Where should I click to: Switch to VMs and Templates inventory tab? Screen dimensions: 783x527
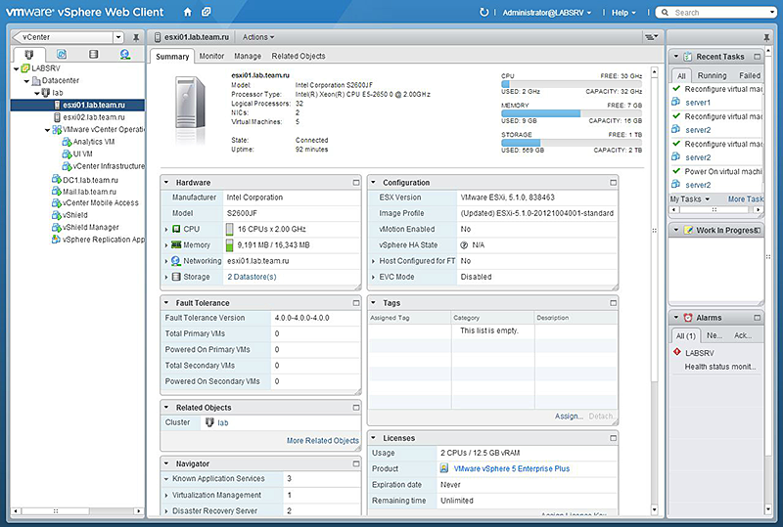[61, 55]
